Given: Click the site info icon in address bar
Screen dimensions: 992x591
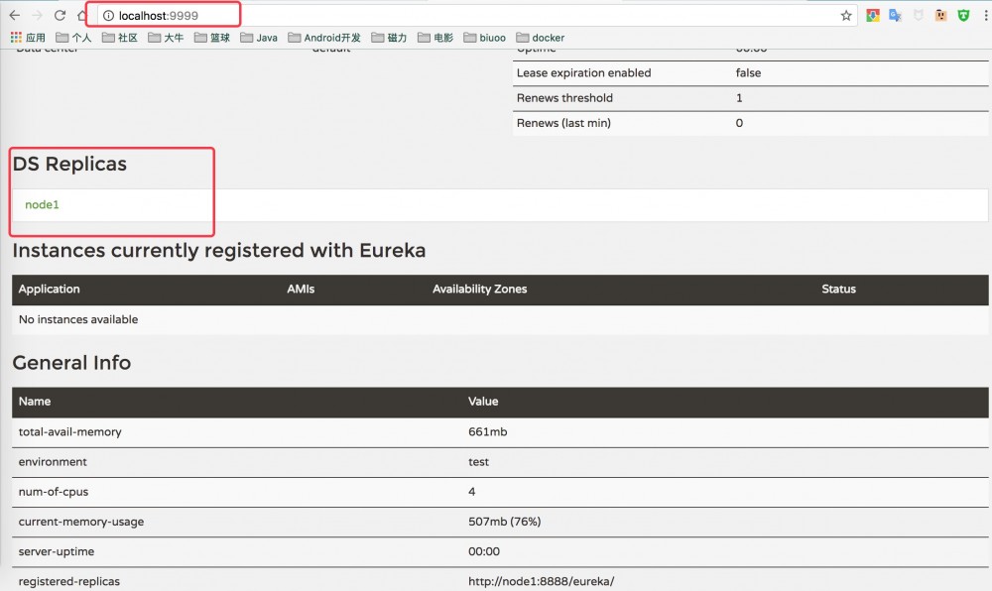Looking at the screenshot, I should tap(109, 16).
